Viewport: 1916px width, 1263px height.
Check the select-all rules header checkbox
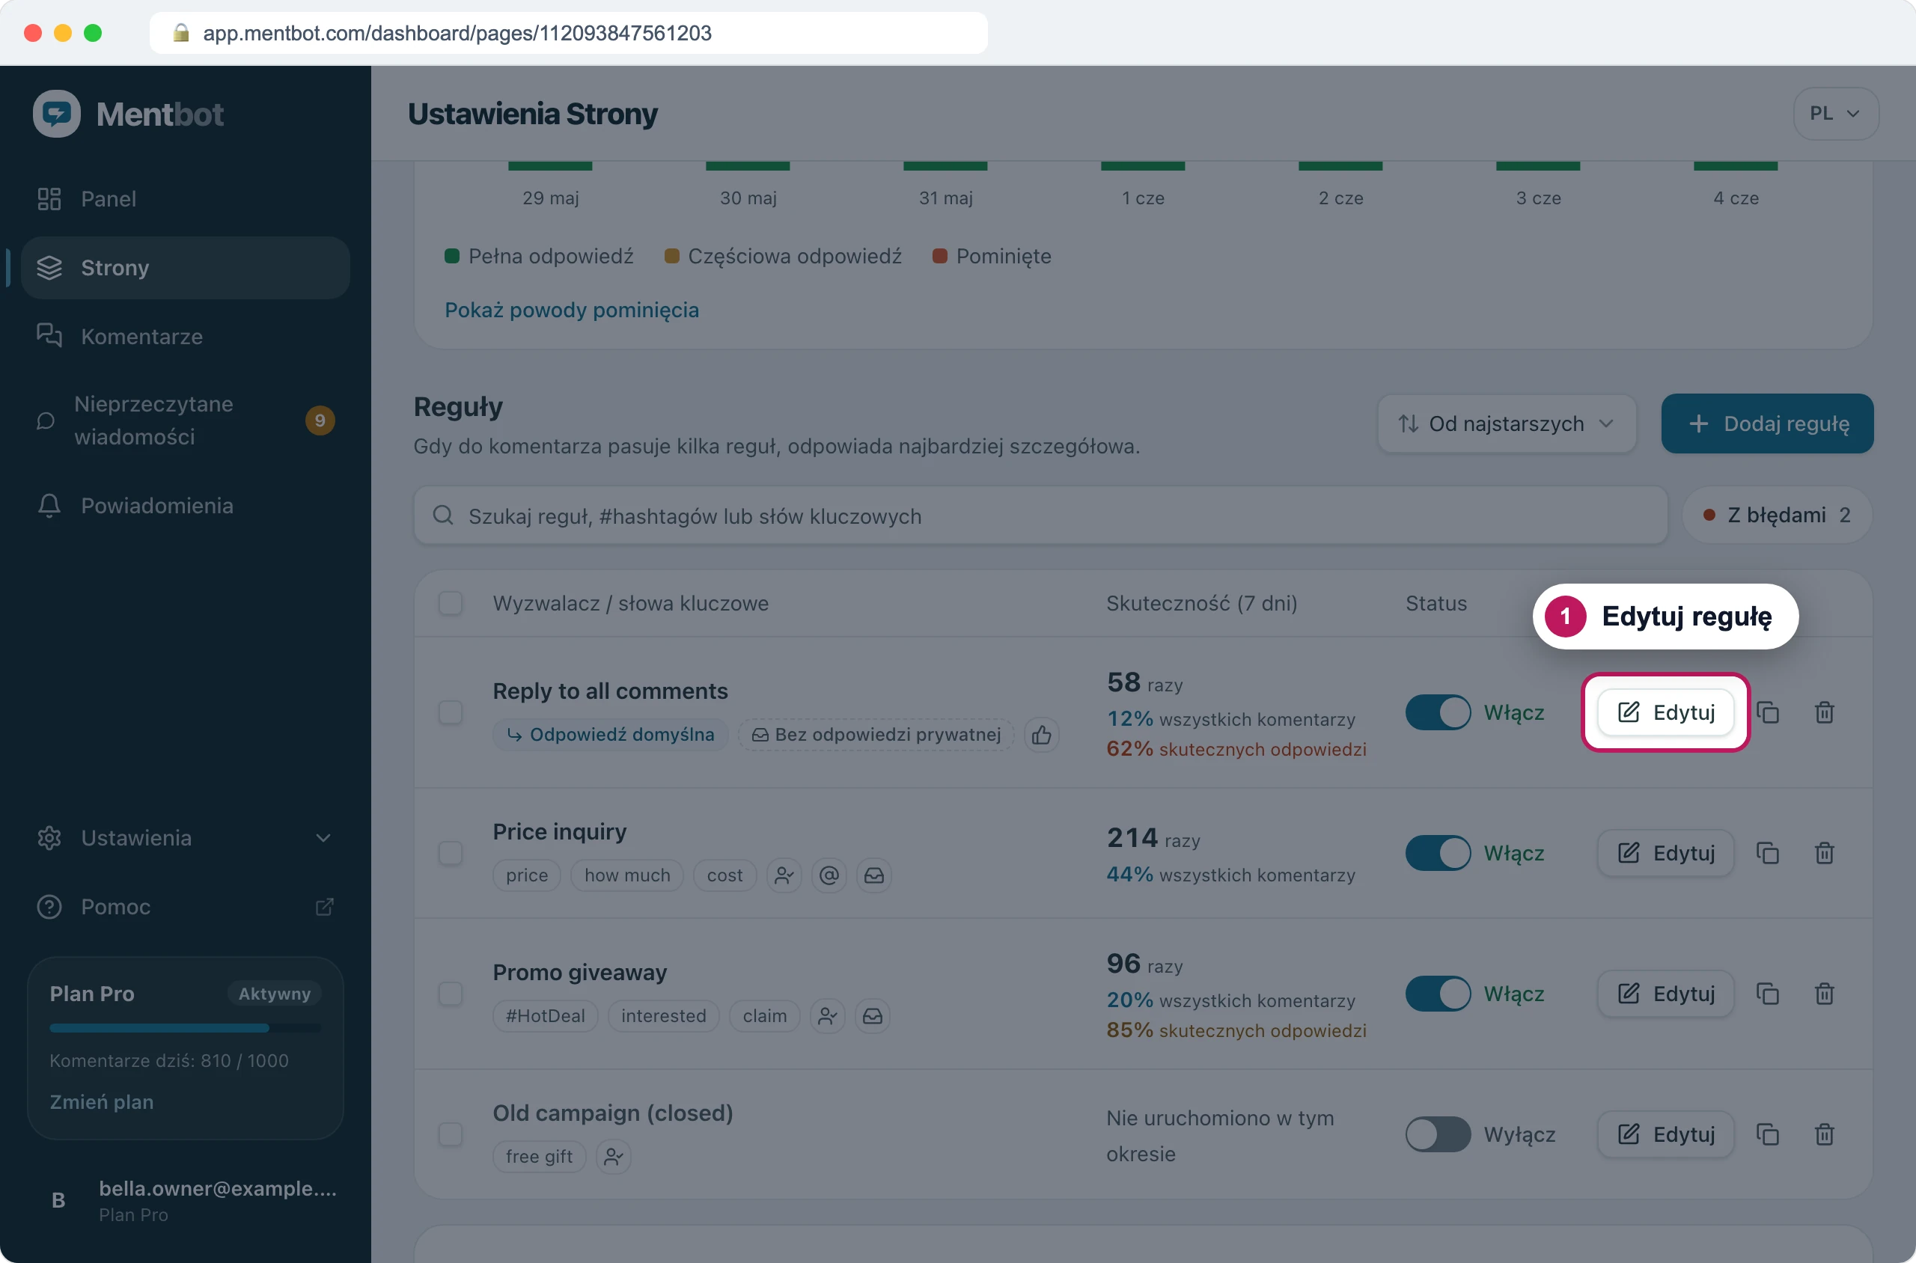pyautogui.click(x=451, y=603)
